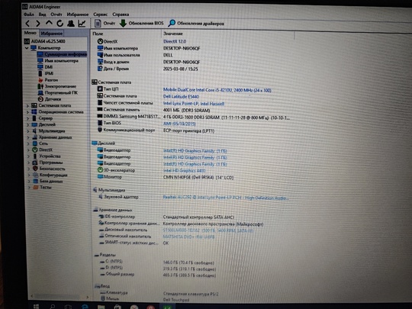412x309 pixels.
Task: Select IPMI tree item
Action: pyautogui.click(x=46, y=73)
